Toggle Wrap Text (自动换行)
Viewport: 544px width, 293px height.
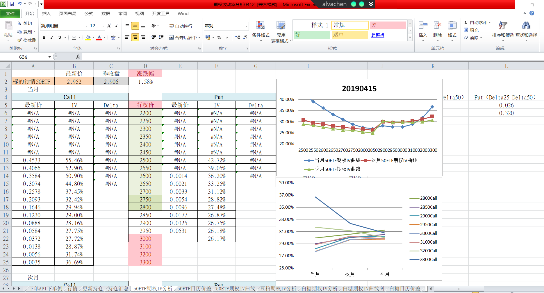(181, 26)
